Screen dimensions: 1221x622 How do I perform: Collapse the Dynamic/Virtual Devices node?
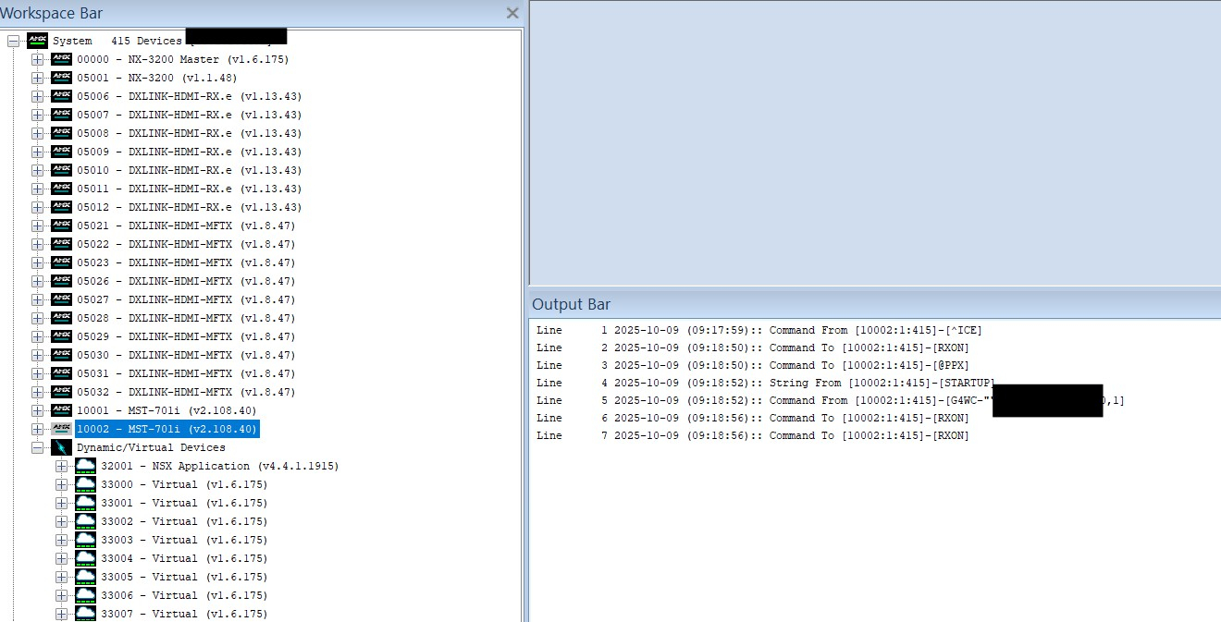[37, 447]
